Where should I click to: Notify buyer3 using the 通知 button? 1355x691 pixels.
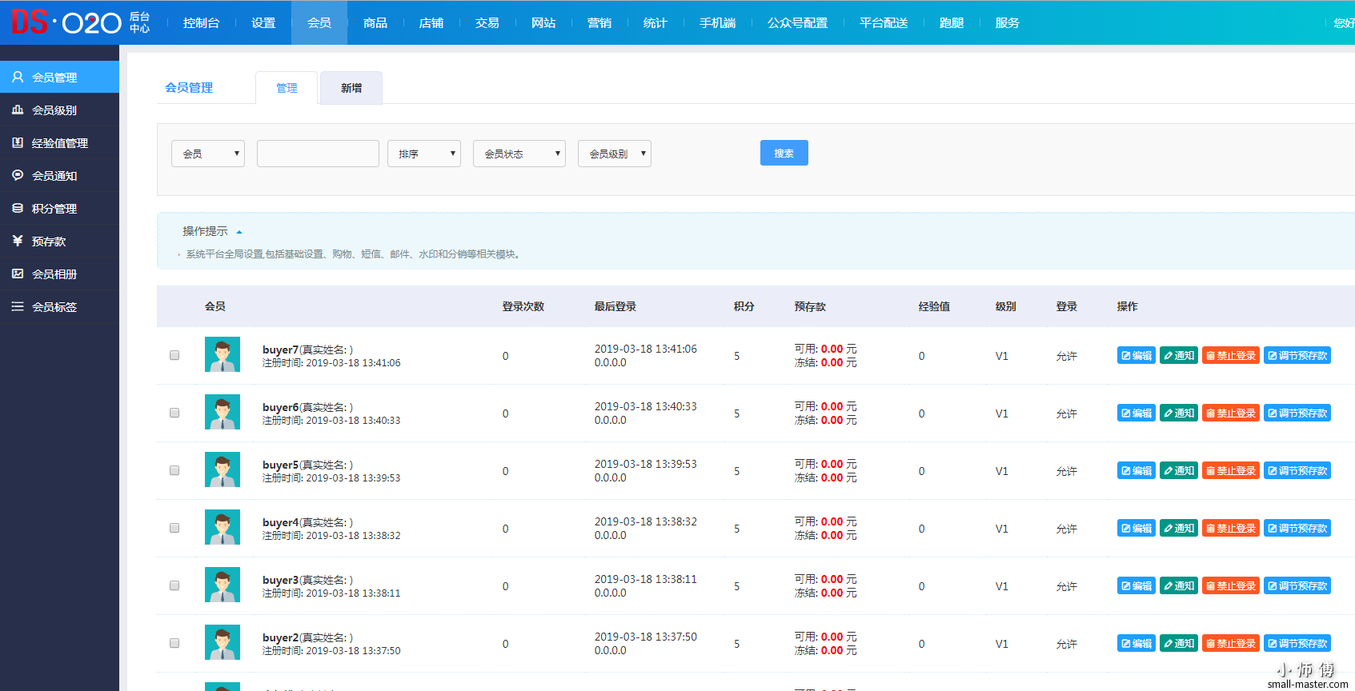coord(1179,585)
